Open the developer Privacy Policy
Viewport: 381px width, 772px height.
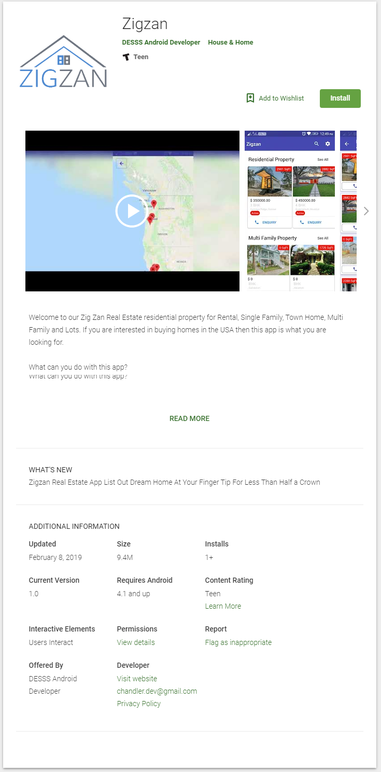pos(139,704)
